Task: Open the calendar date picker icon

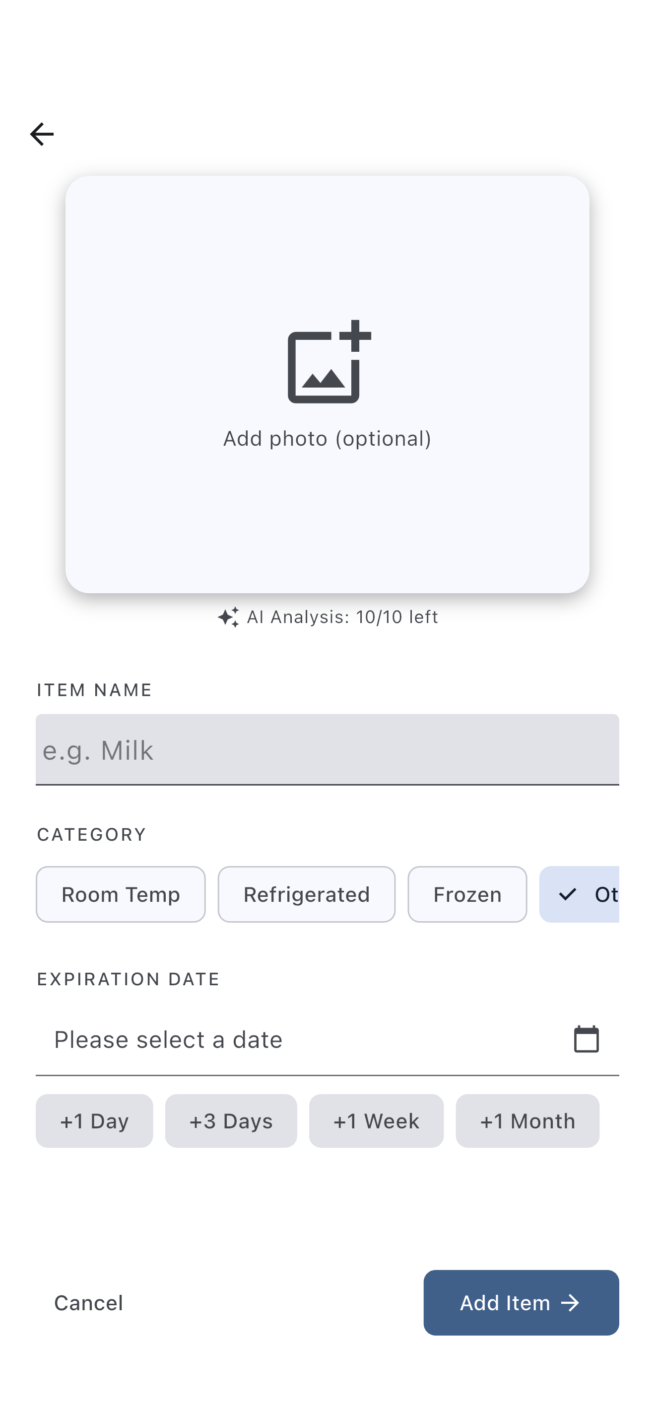Action: click(587, 1038)
